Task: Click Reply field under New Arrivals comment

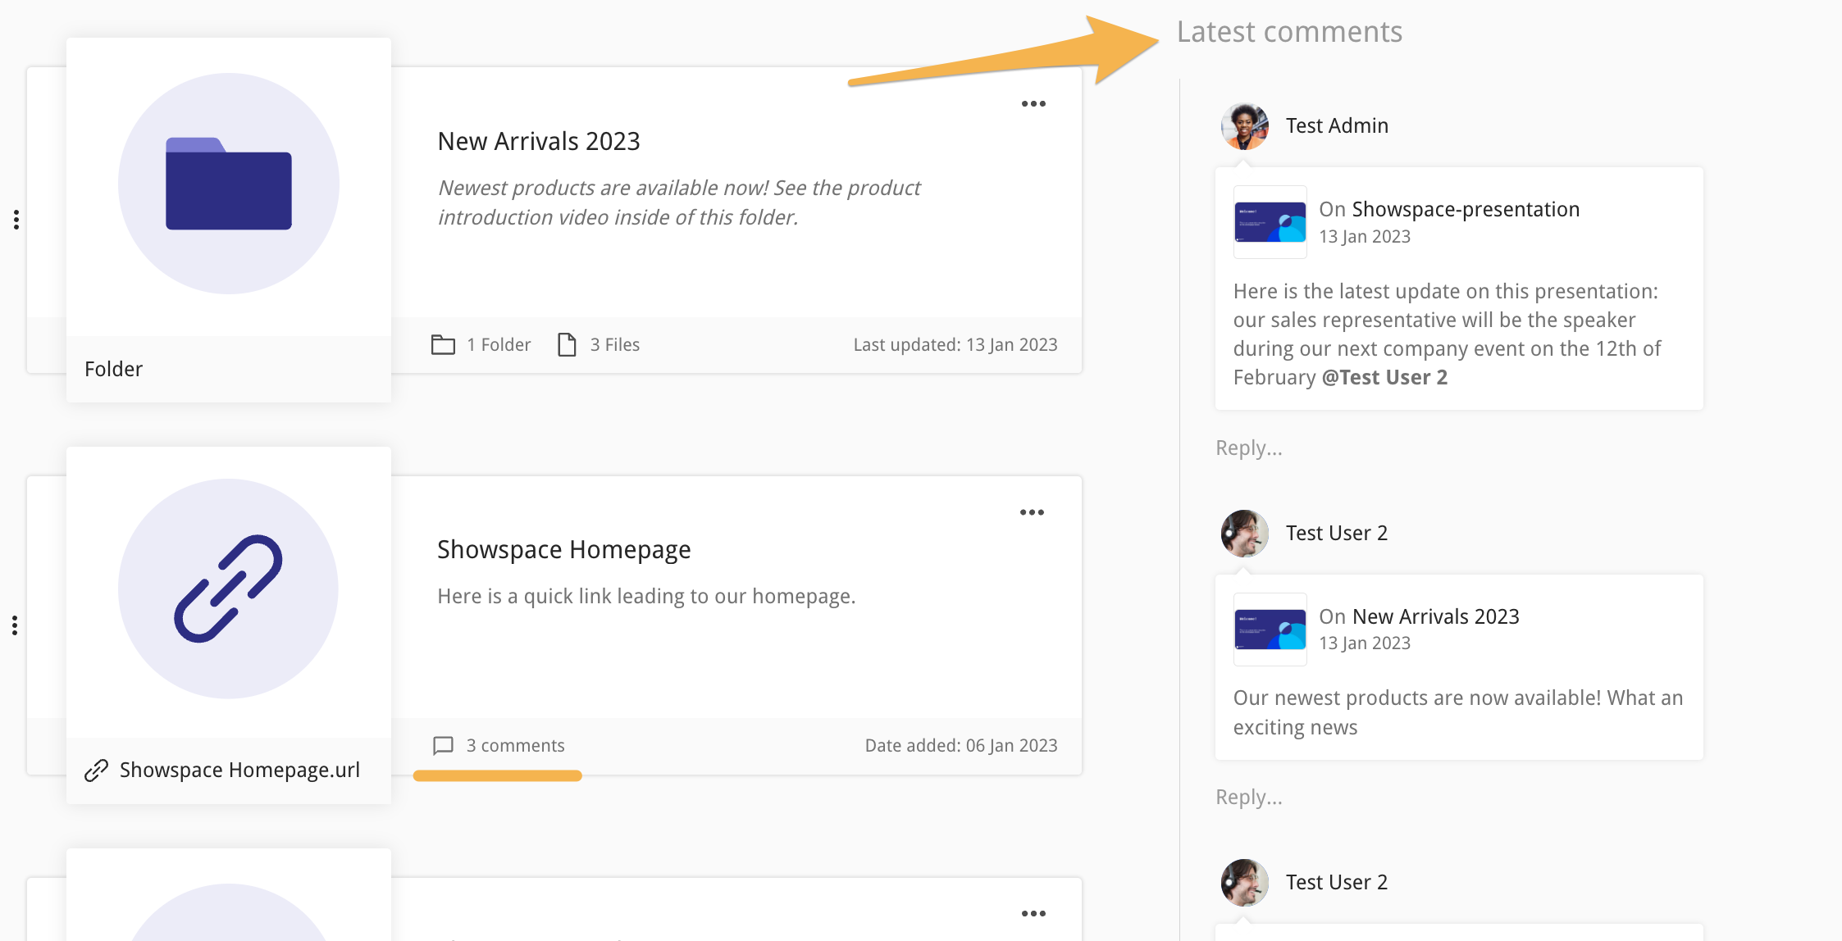Action: [x=1248, y=798]
